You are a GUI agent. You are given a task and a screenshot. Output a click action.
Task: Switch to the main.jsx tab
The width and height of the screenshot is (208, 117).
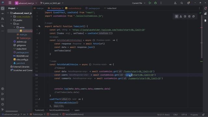[39, 8]
